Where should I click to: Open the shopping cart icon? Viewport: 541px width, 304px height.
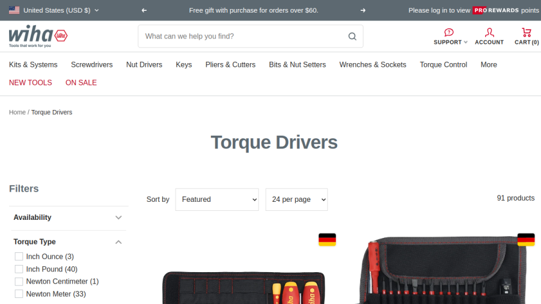click(527, 32)
